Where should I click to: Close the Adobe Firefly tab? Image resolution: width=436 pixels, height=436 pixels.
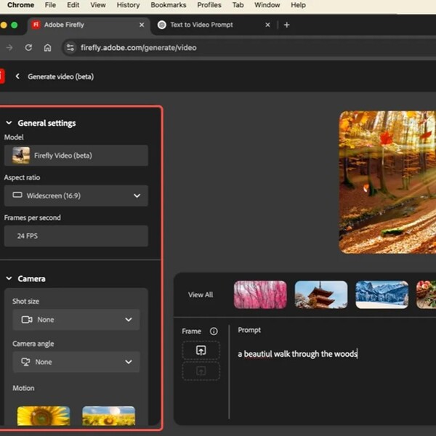142,25
